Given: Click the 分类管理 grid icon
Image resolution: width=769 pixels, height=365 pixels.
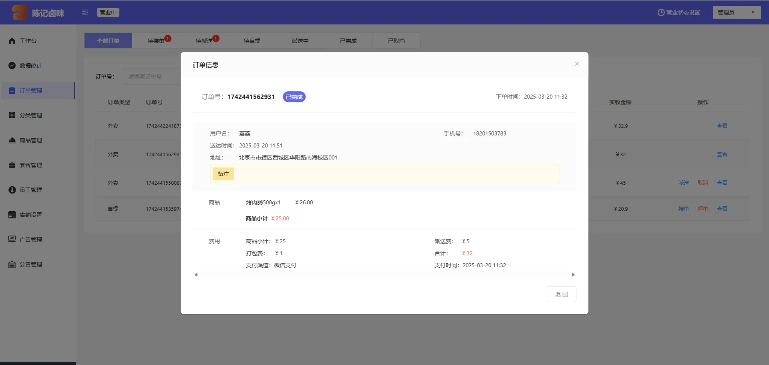Looking at the screenshot, I should click(12, 115).
